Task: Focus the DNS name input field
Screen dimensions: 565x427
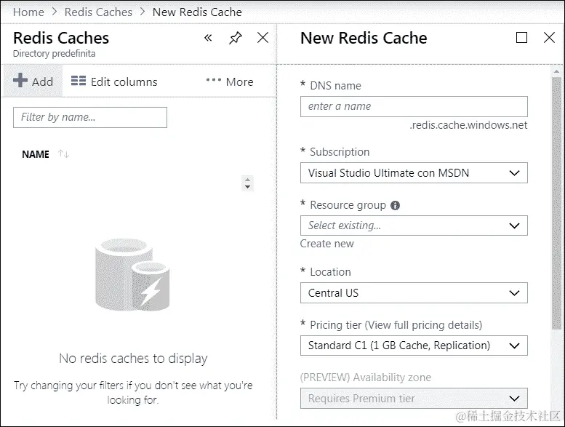Action: (x=414, y=106)
